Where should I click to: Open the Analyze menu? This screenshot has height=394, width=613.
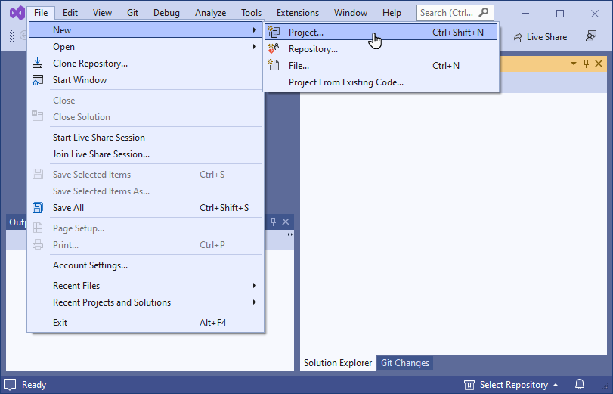[210, 13]
